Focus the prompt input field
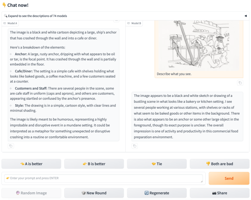The image size is (251, 200). (104, 178)
